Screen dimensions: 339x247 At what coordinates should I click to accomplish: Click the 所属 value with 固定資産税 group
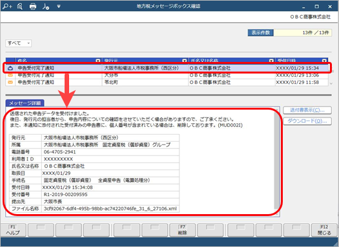(x=107, y=145)
